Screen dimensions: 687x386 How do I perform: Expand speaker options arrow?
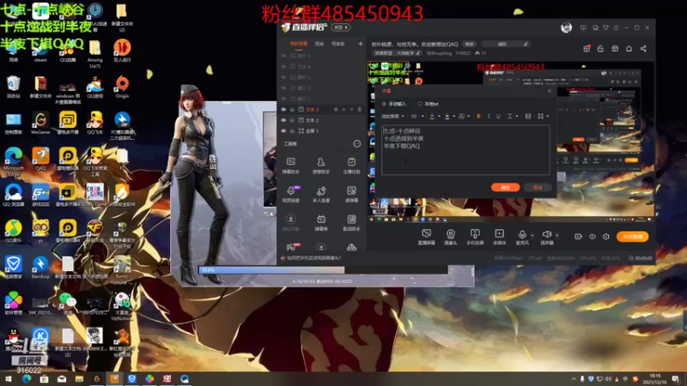556,235
